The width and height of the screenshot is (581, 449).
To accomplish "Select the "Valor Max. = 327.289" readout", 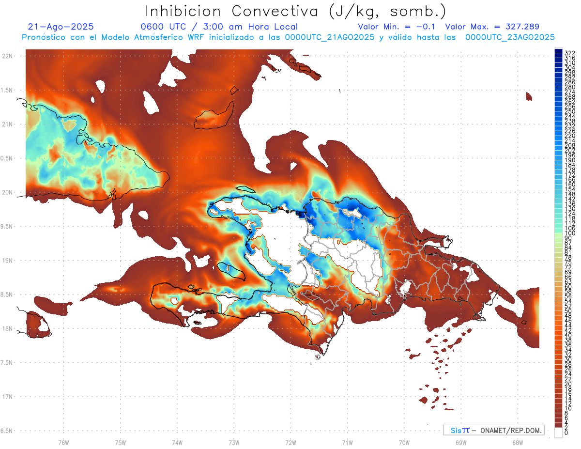I will [492, 27].
